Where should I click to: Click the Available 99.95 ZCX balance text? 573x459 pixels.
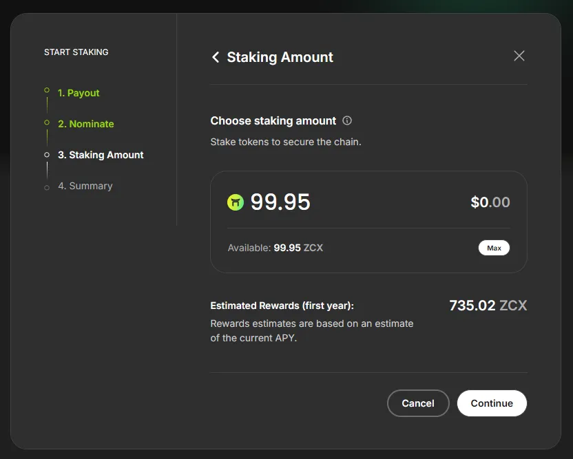(275, 248)
